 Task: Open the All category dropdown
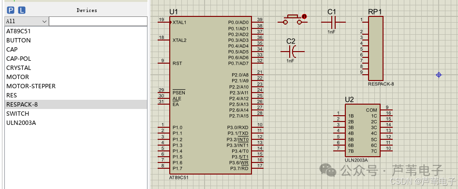27,21
